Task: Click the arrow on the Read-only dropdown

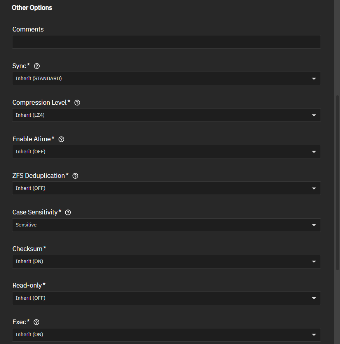Action: point(314,298)
